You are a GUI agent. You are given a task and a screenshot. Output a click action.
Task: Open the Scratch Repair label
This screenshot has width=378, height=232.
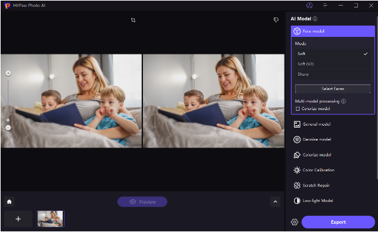tap(316, 185)
